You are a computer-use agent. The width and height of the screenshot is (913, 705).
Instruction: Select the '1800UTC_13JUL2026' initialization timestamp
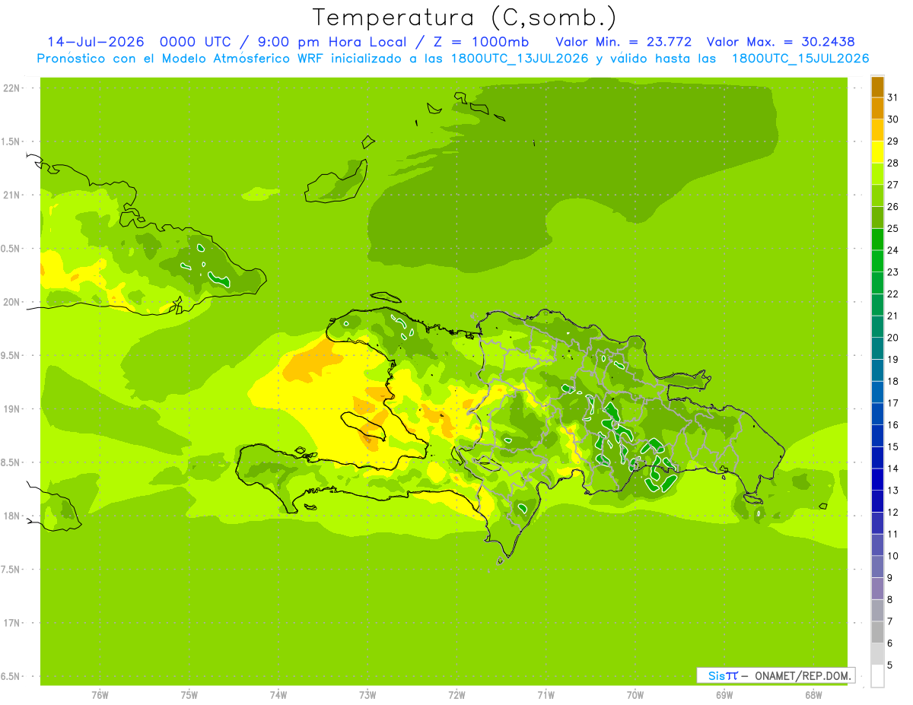520,59
